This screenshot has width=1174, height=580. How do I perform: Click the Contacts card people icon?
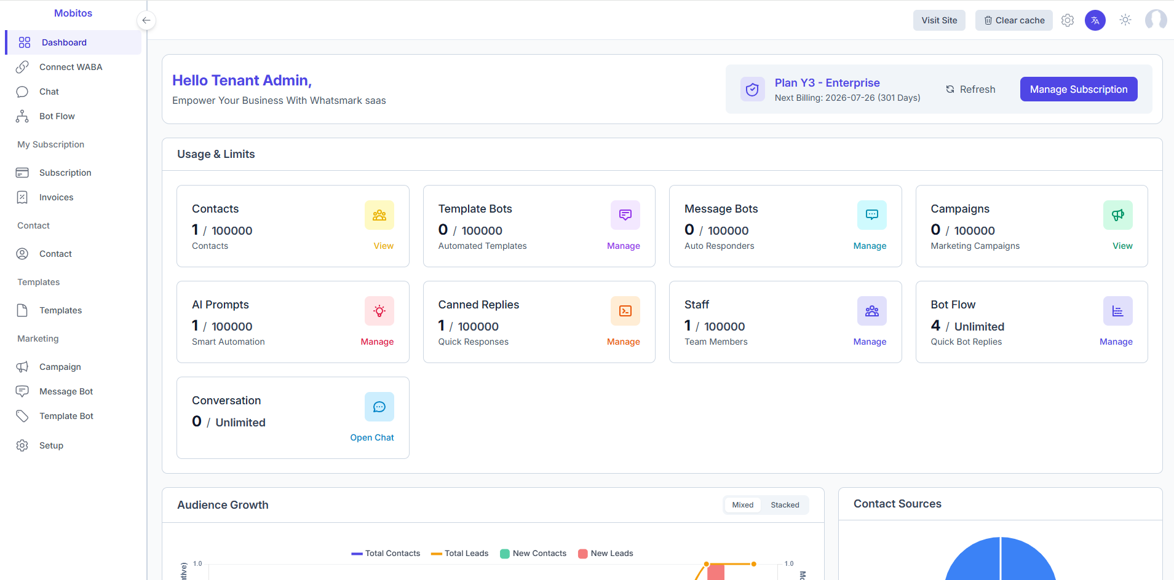point(379,215)
